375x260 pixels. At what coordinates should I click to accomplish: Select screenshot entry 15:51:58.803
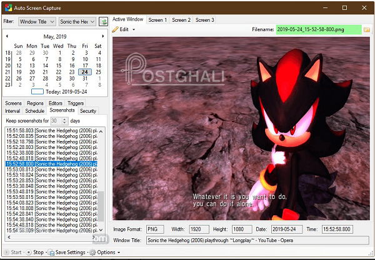51,130
